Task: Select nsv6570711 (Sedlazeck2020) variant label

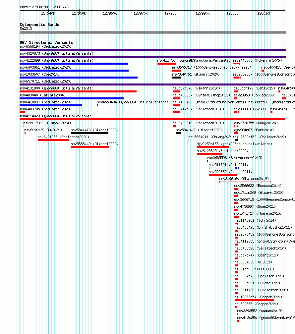Action: [46, 82]
